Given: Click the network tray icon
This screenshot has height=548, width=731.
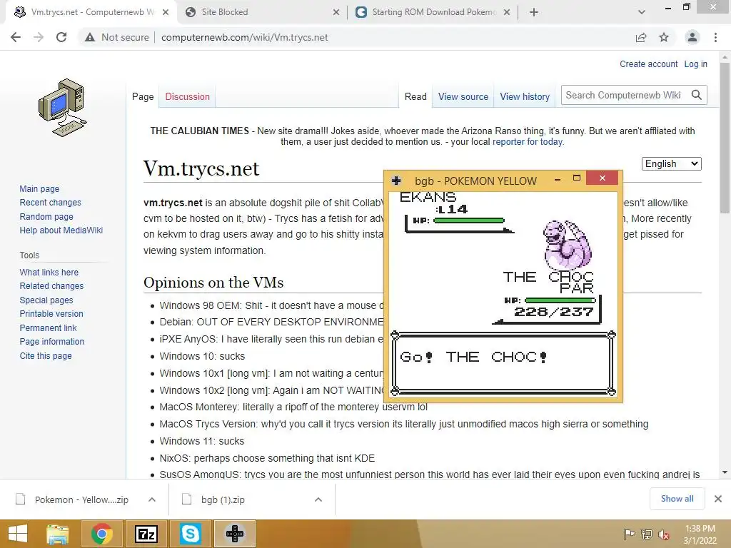Looking at the screenshot, I should (x=647, y=534).
